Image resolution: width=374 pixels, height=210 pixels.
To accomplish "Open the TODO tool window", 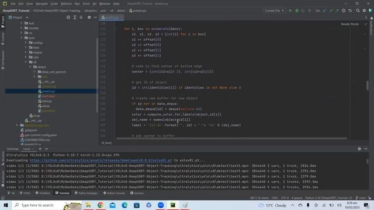I will click(25, 193).
